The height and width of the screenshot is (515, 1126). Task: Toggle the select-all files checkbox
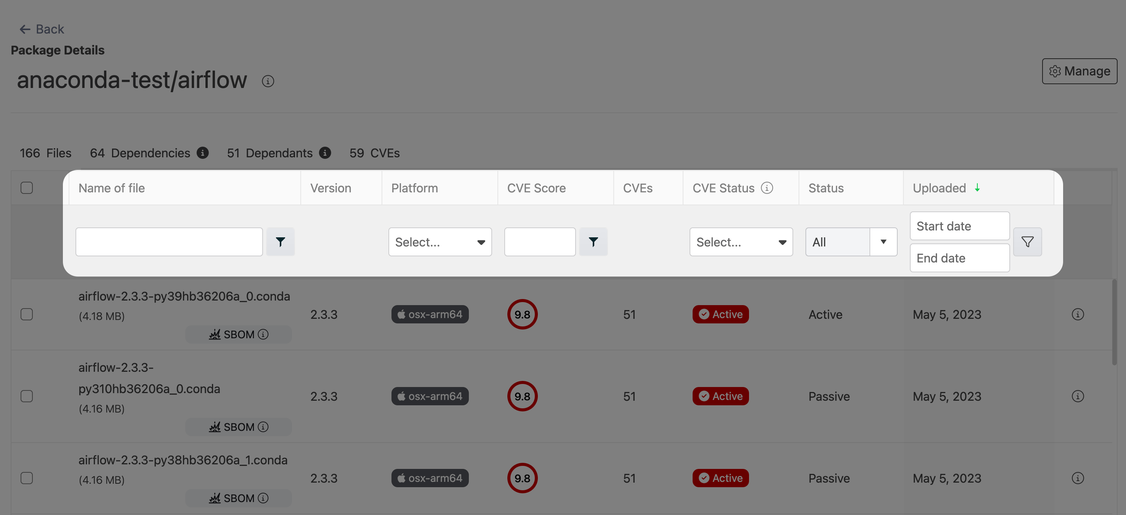[x=27, y=188]
